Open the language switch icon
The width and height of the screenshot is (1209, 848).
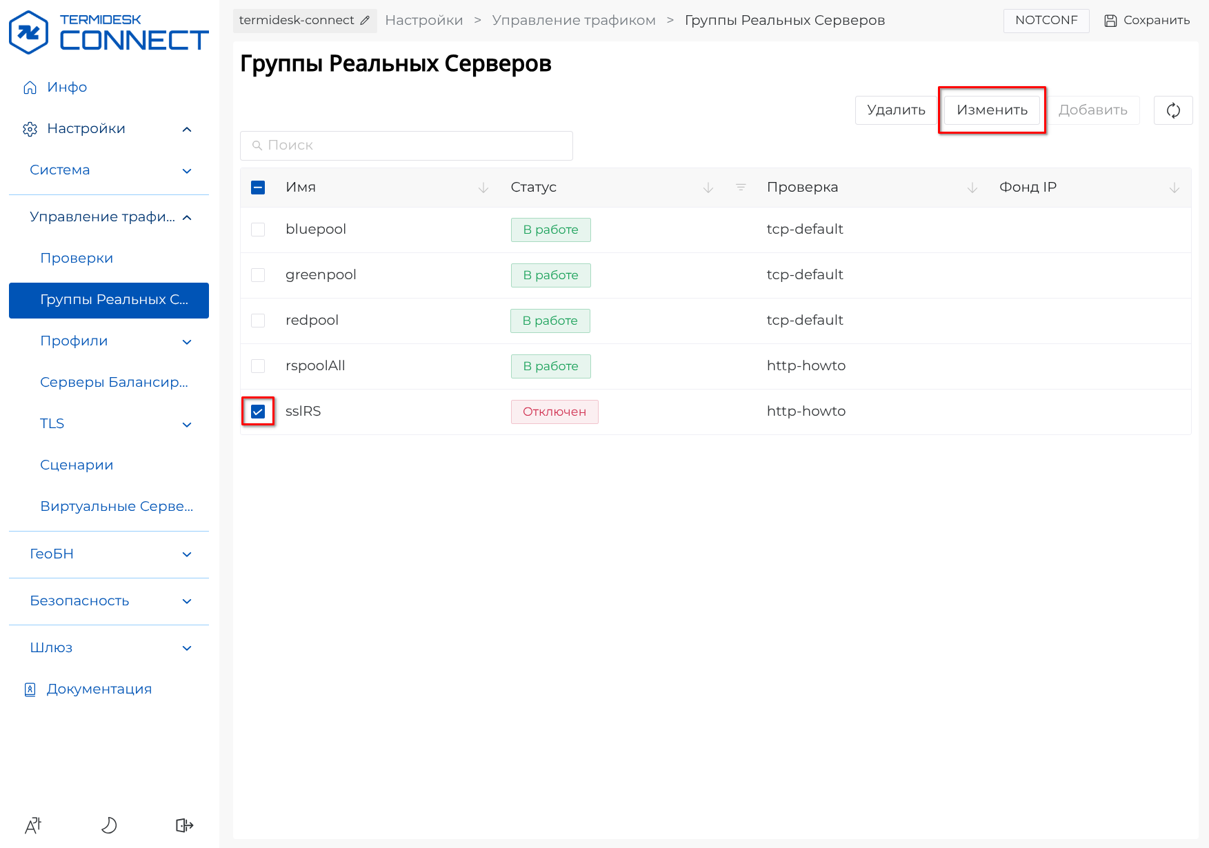(x=33, y=825)
